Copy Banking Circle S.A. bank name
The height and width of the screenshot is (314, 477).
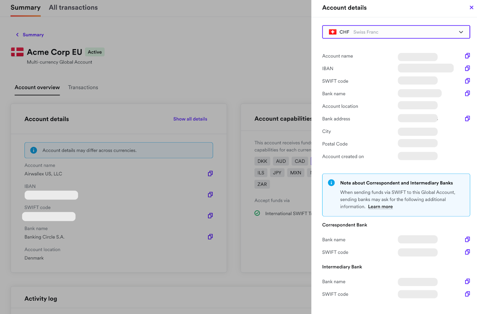coord(210,237)
